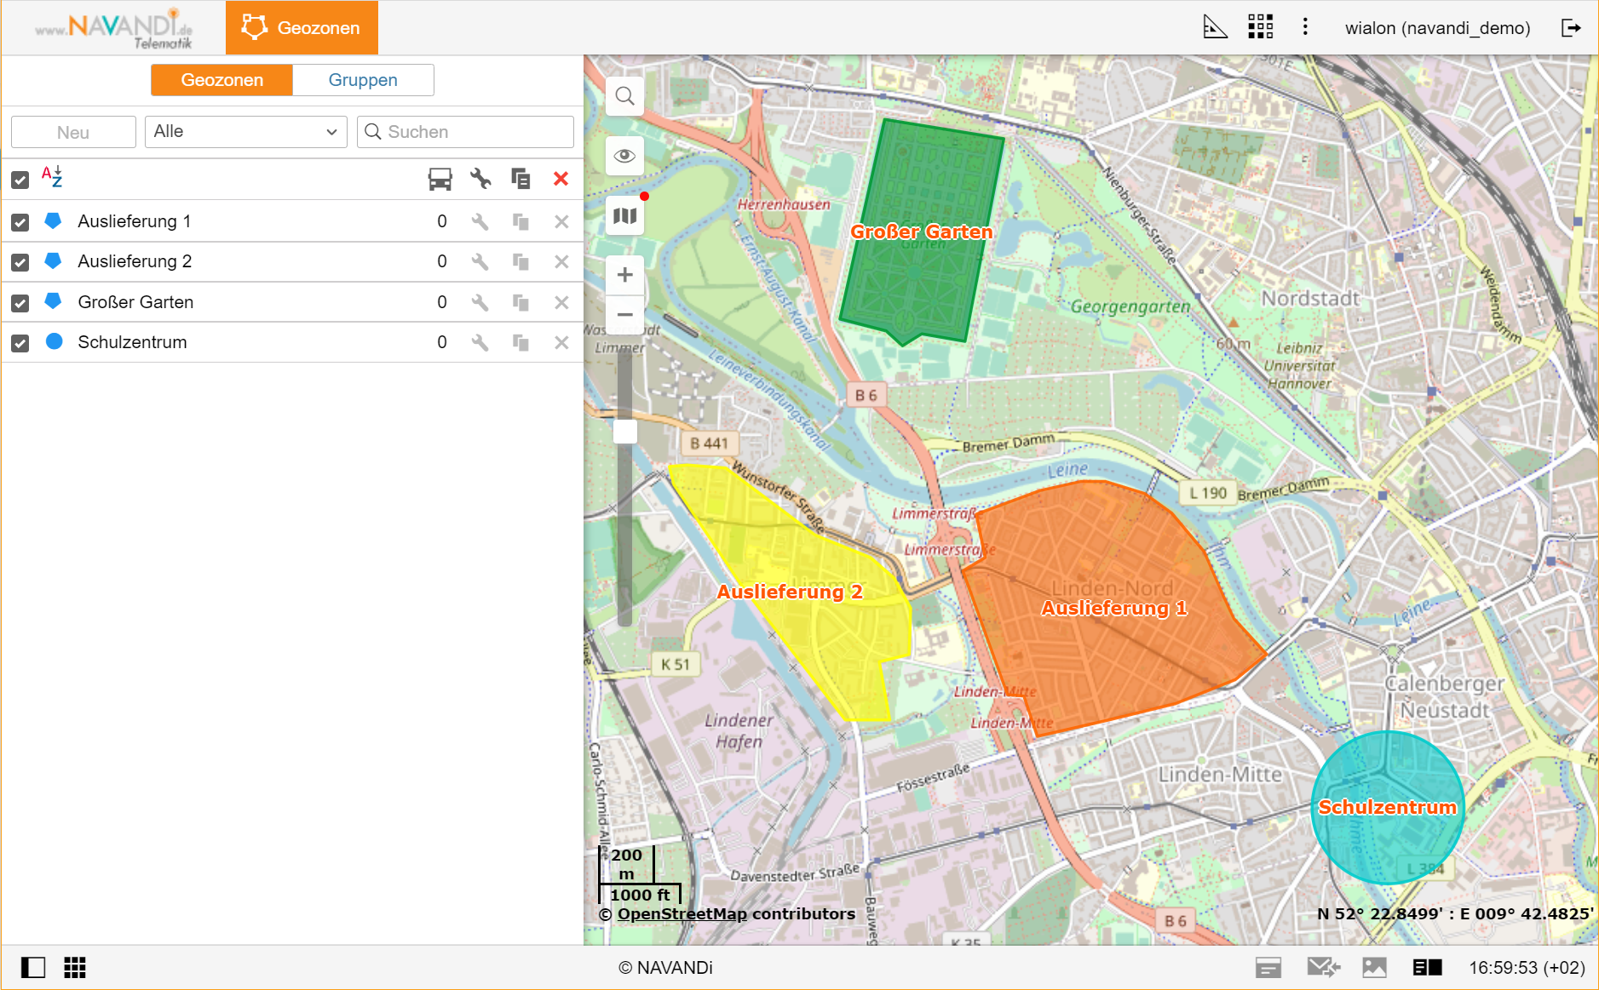Screen dimensions: 1599x990
Task: Uncheck the Auslieferung 2 checkbox
Action: click(20, 262)
